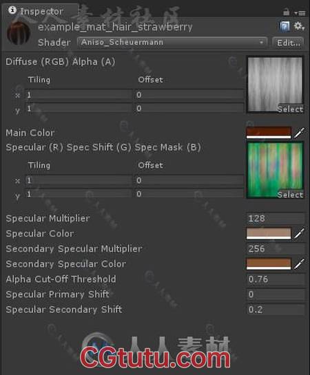Click the Alpha Cut-Off Threshold field
The width and height of the screenshot is (310, 375).
pos(276,279)
